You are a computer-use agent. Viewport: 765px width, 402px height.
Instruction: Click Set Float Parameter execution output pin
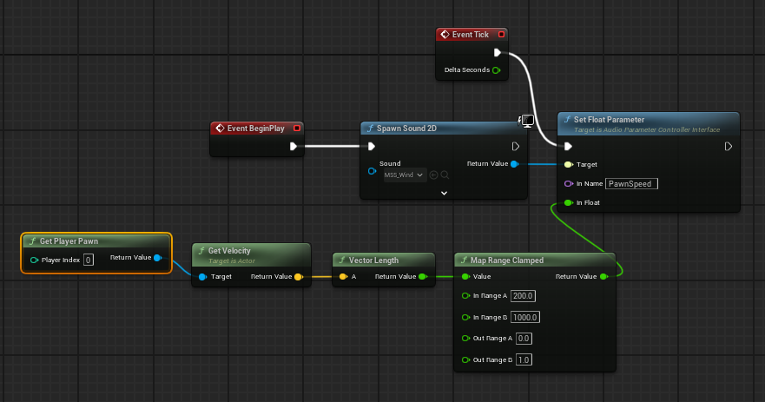728,146
